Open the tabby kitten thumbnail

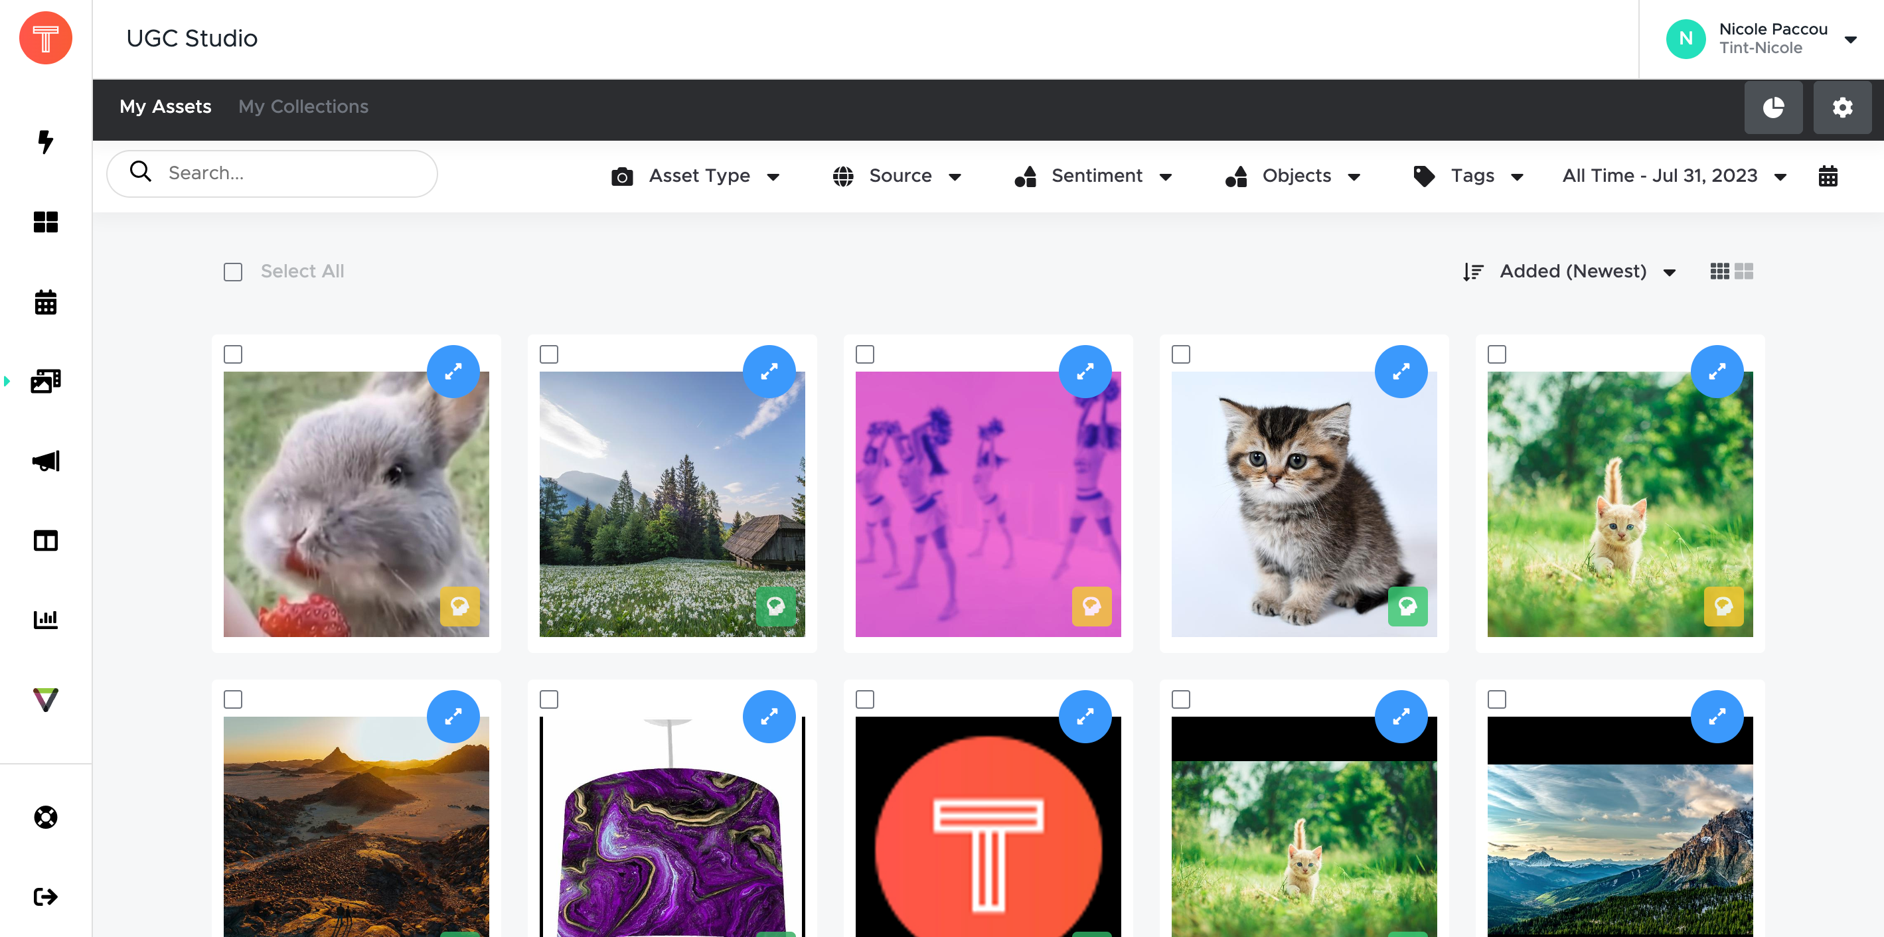tap(1304, 504)
